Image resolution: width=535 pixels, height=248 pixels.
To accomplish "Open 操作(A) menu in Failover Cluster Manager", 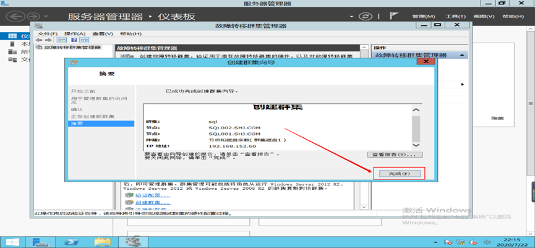I will coord(75,34).
